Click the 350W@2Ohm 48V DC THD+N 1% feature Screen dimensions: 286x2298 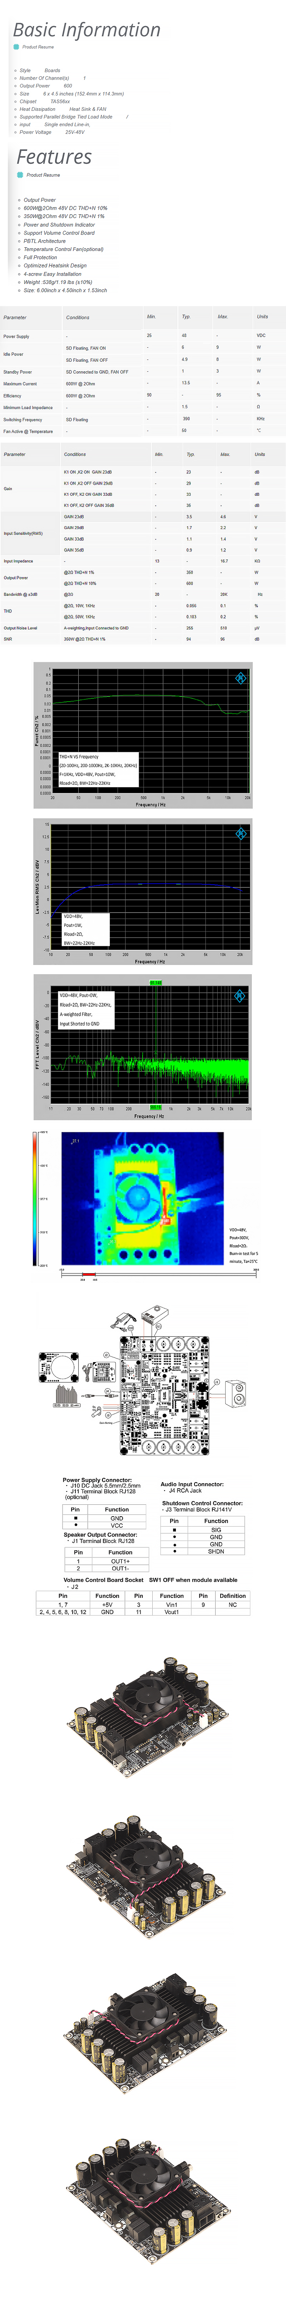(64, 216)
